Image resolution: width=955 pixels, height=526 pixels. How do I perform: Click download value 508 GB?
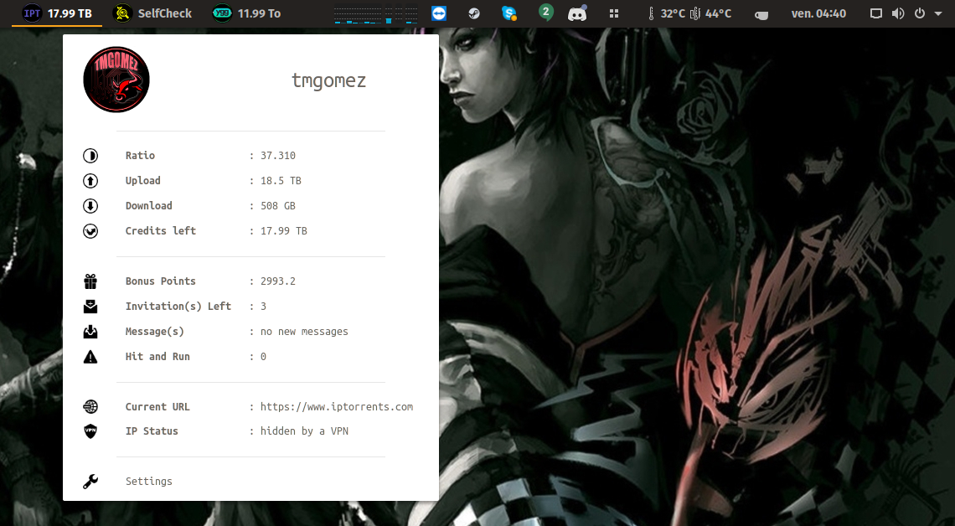click(278, 206)
